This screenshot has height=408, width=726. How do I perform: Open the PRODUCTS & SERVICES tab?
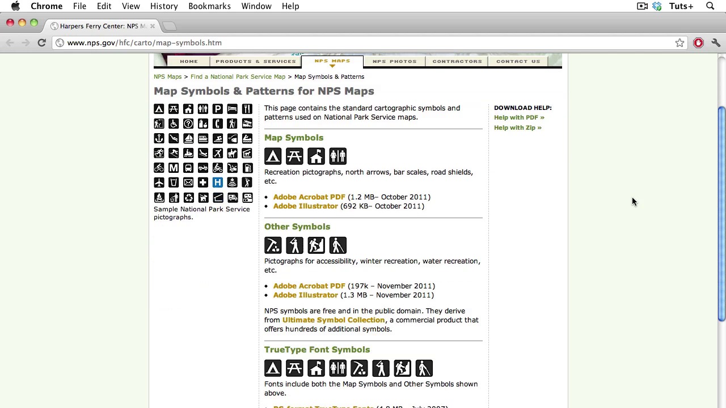pyautogui.click(x=256, y=61)
